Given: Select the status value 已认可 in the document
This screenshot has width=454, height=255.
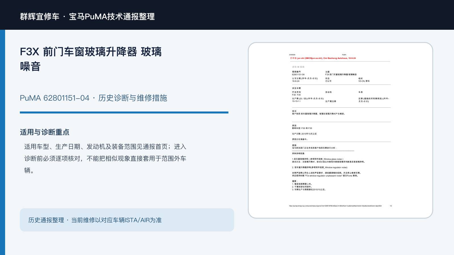Looking at the screenshot, I should pyautogui.click(x=328, y=81).
